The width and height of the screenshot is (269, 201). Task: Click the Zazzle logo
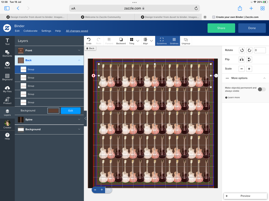click(x=7, y=28)
